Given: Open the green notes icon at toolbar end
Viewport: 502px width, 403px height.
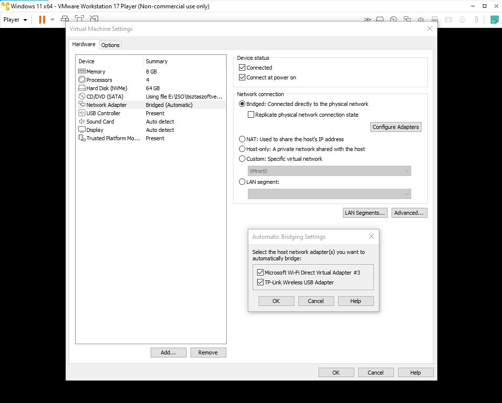Looking at the screenshot, I should pyautogui.click(x=494, y=20).
